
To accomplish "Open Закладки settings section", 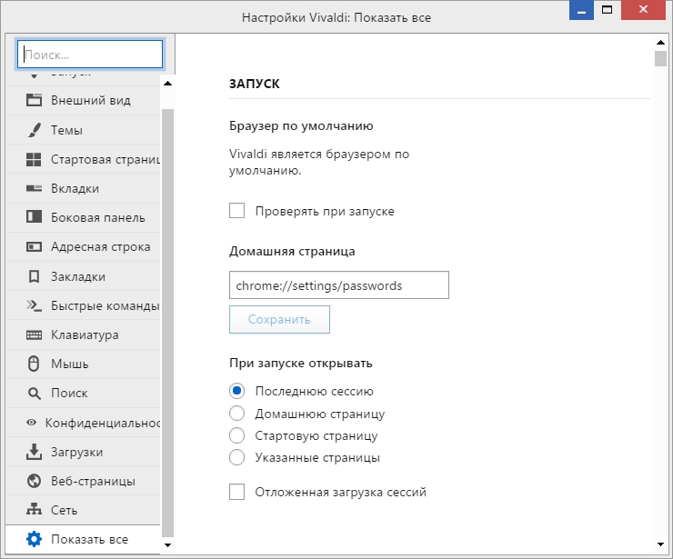I will coord(83,276).
